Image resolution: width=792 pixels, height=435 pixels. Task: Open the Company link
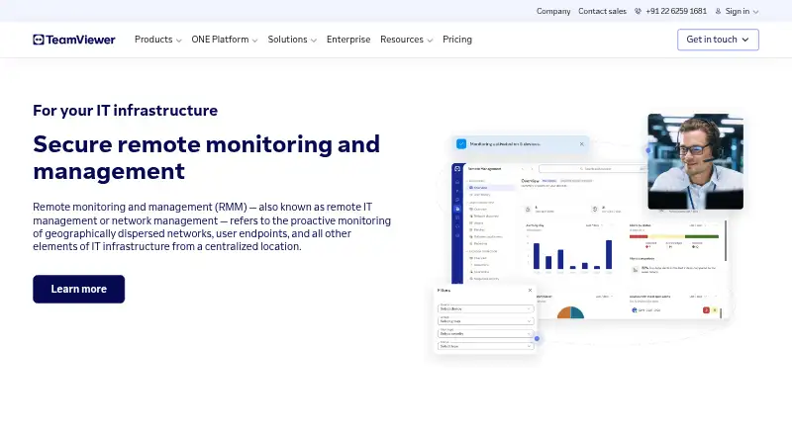553,11
